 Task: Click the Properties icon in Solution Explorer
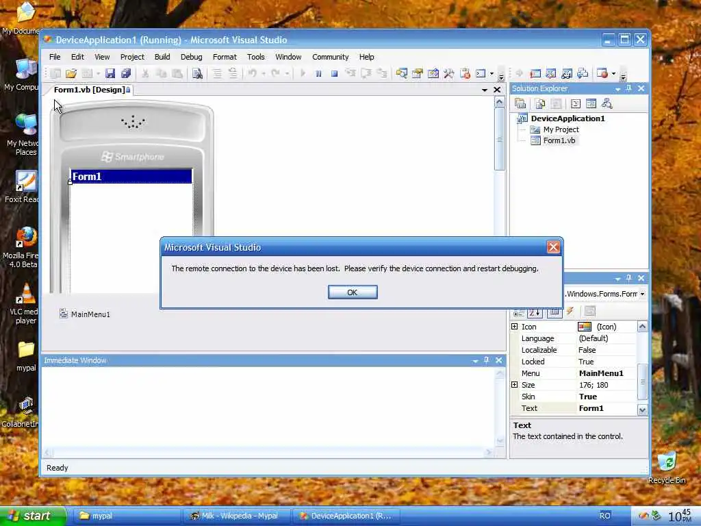pos(520,104)
